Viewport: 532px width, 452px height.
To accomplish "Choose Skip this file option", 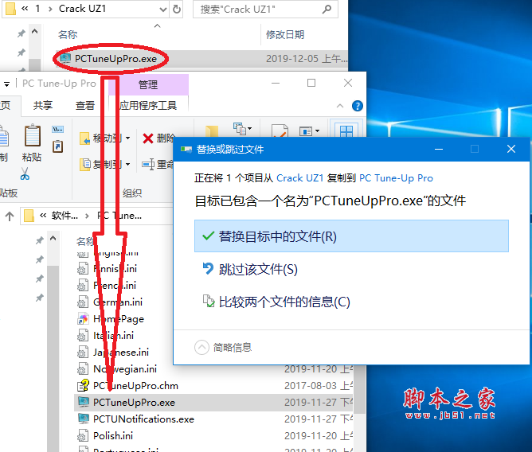I will coord(250,269).
